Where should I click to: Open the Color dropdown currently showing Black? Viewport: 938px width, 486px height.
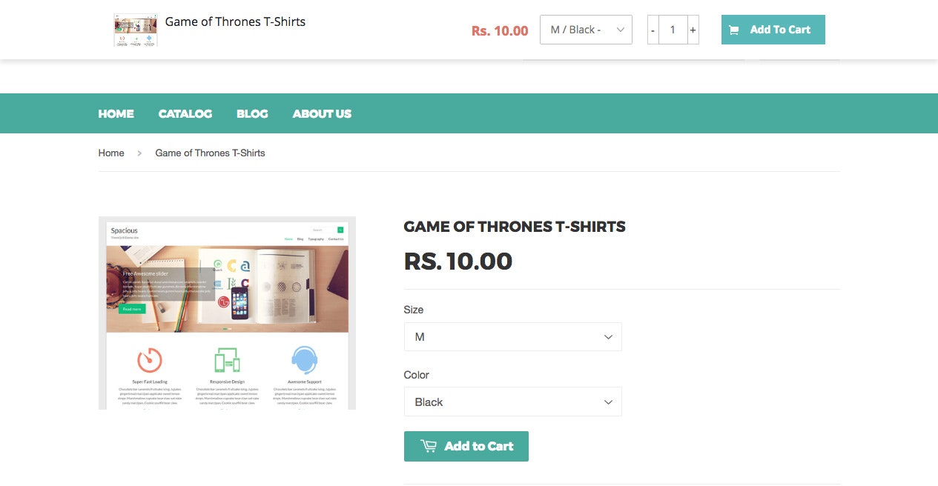(512, 402)
